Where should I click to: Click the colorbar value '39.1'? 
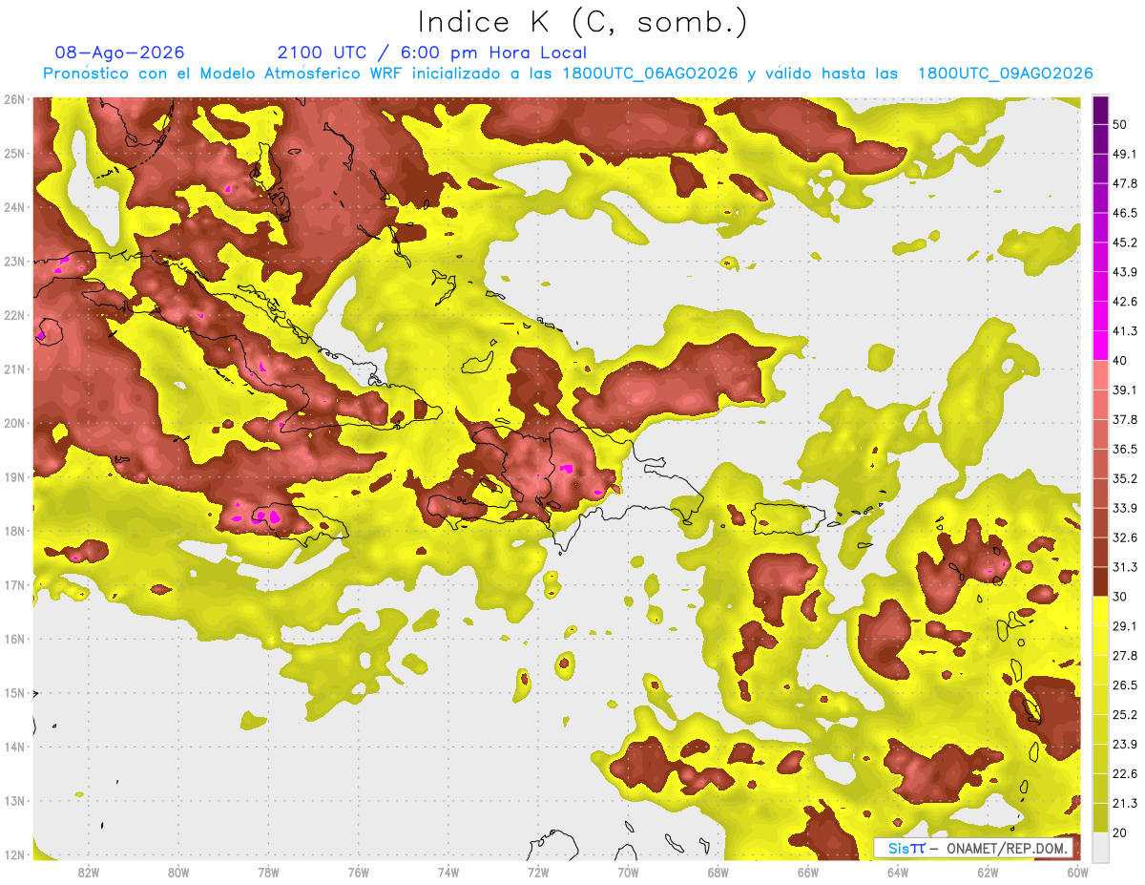[1125, 390]
